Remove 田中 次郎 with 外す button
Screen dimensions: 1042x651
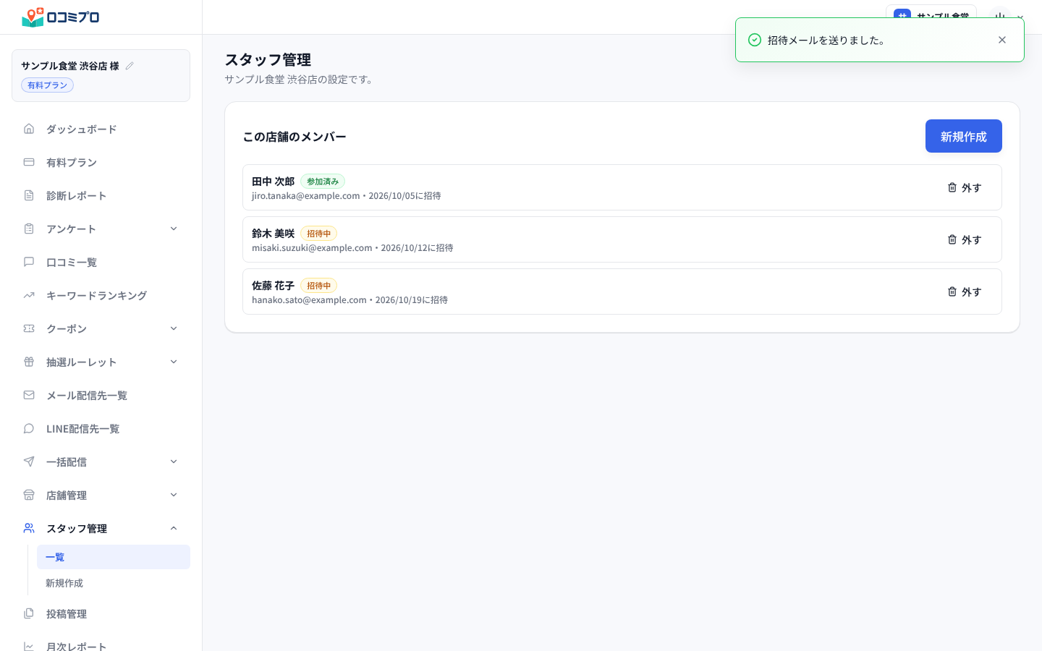coord(965,187)
